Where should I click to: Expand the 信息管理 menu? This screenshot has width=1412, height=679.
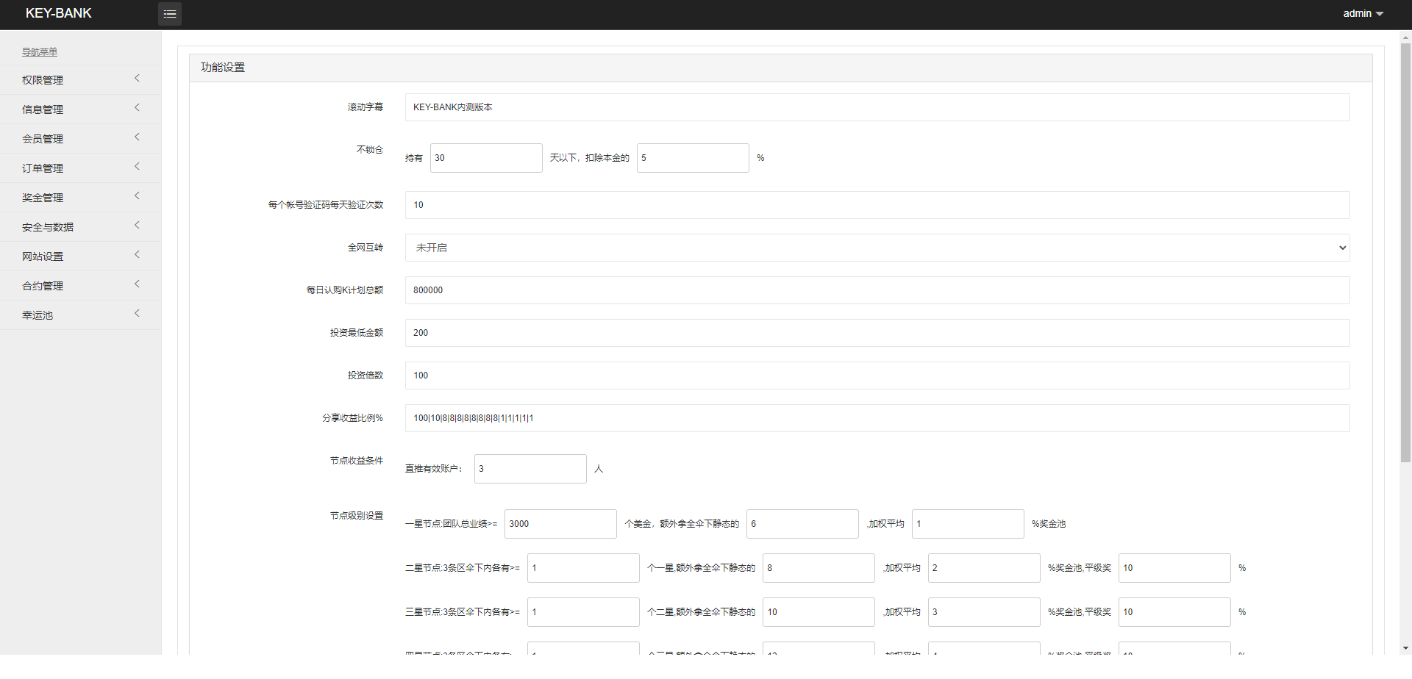coord(81,109)
